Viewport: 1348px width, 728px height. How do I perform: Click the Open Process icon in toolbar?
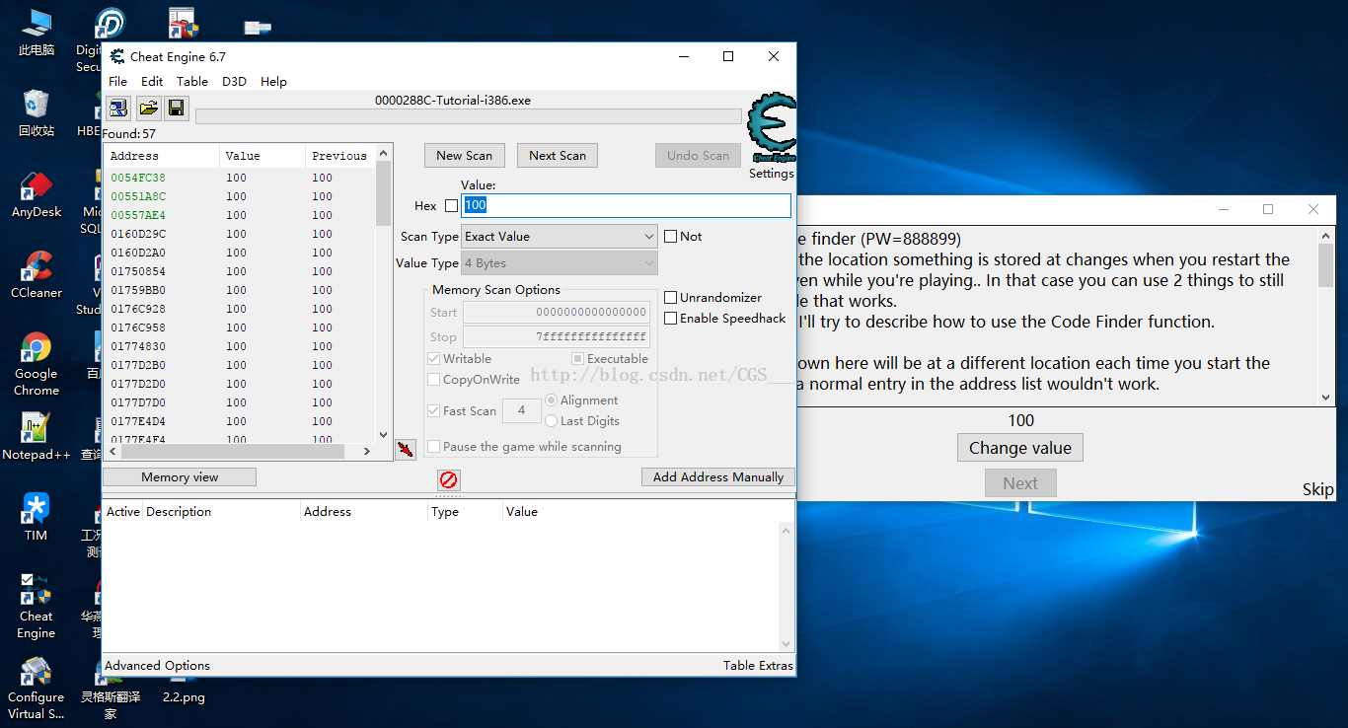[118, 109]
